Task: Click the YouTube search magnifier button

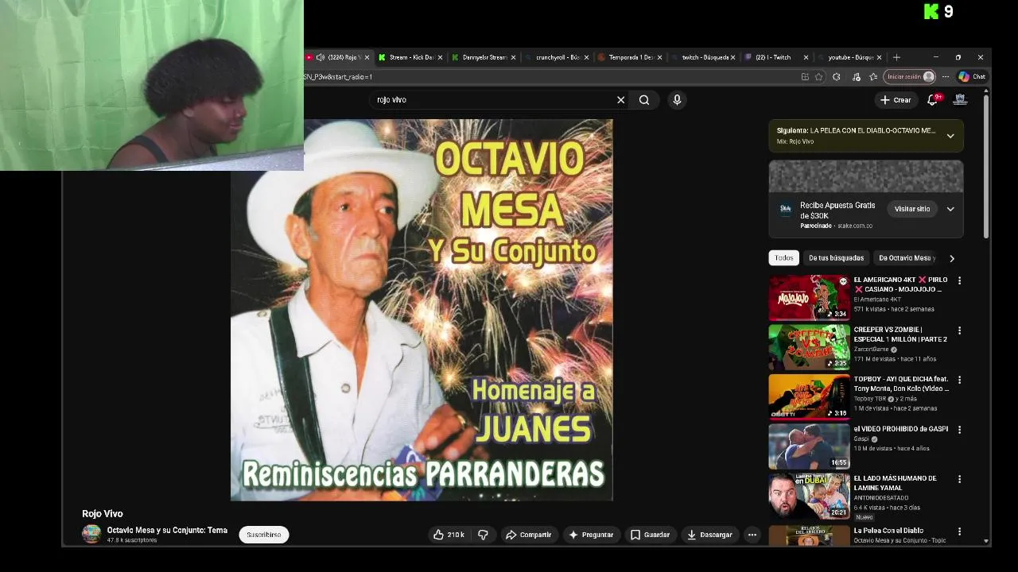Action: coord(644,100)
